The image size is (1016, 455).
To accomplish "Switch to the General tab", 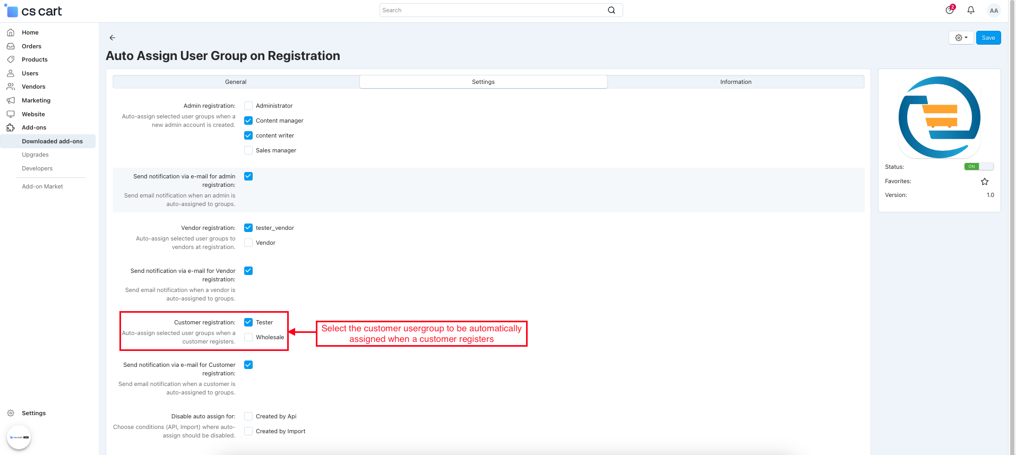I will (236, 82).
